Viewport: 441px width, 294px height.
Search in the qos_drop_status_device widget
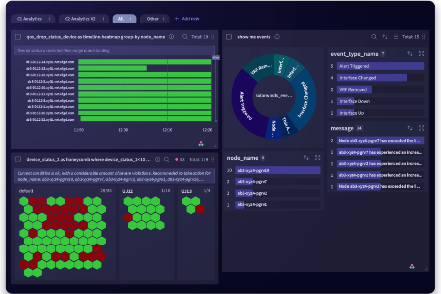(x=185, y=37)
